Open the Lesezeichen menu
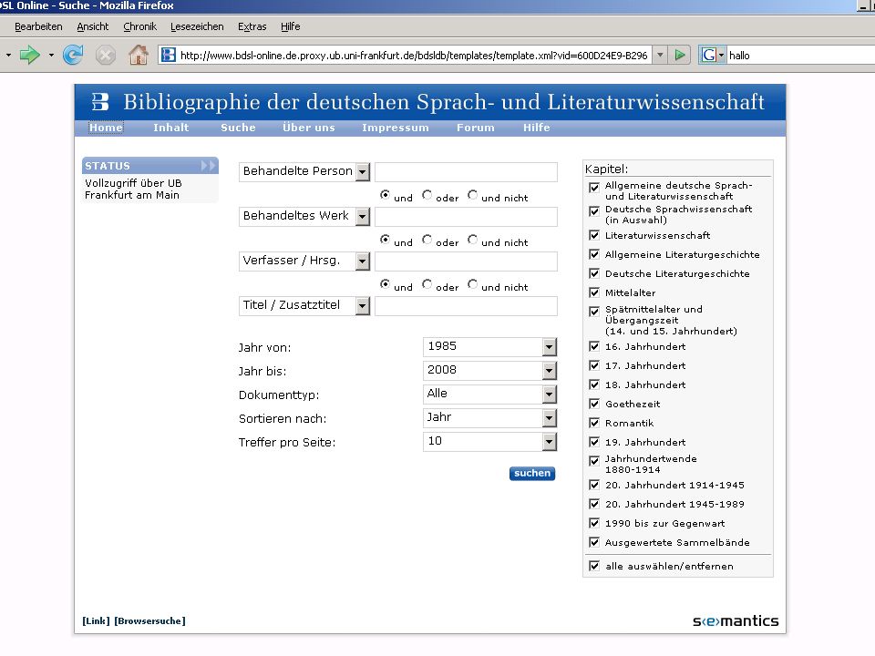 click(x=197, y=26)
